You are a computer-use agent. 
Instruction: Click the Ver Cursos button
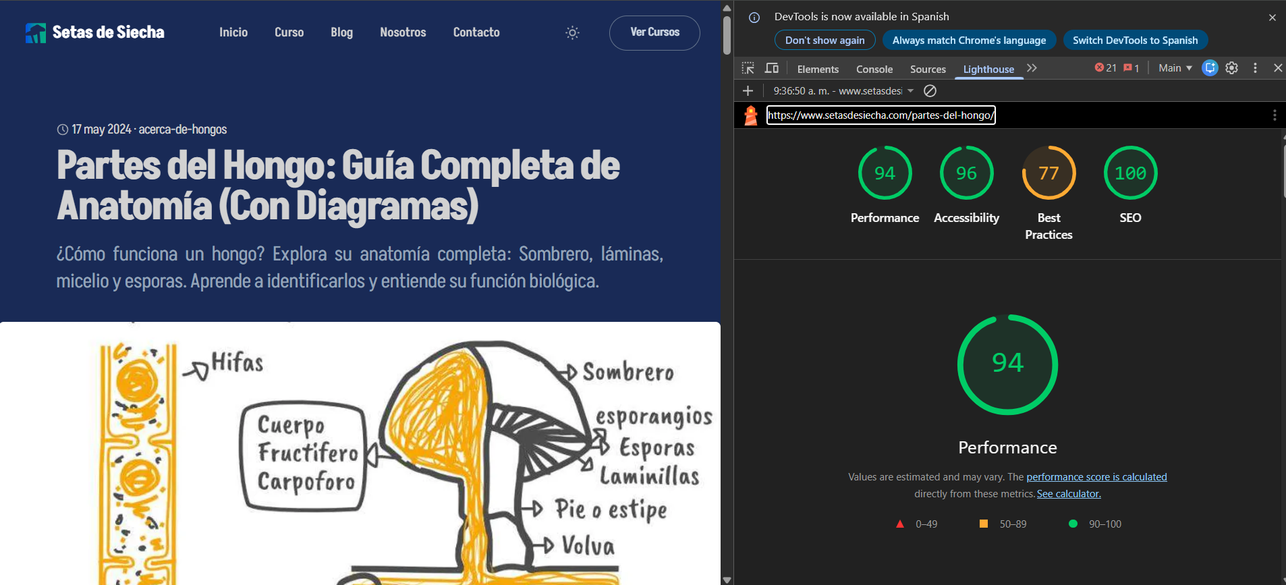tap(654, 32)
